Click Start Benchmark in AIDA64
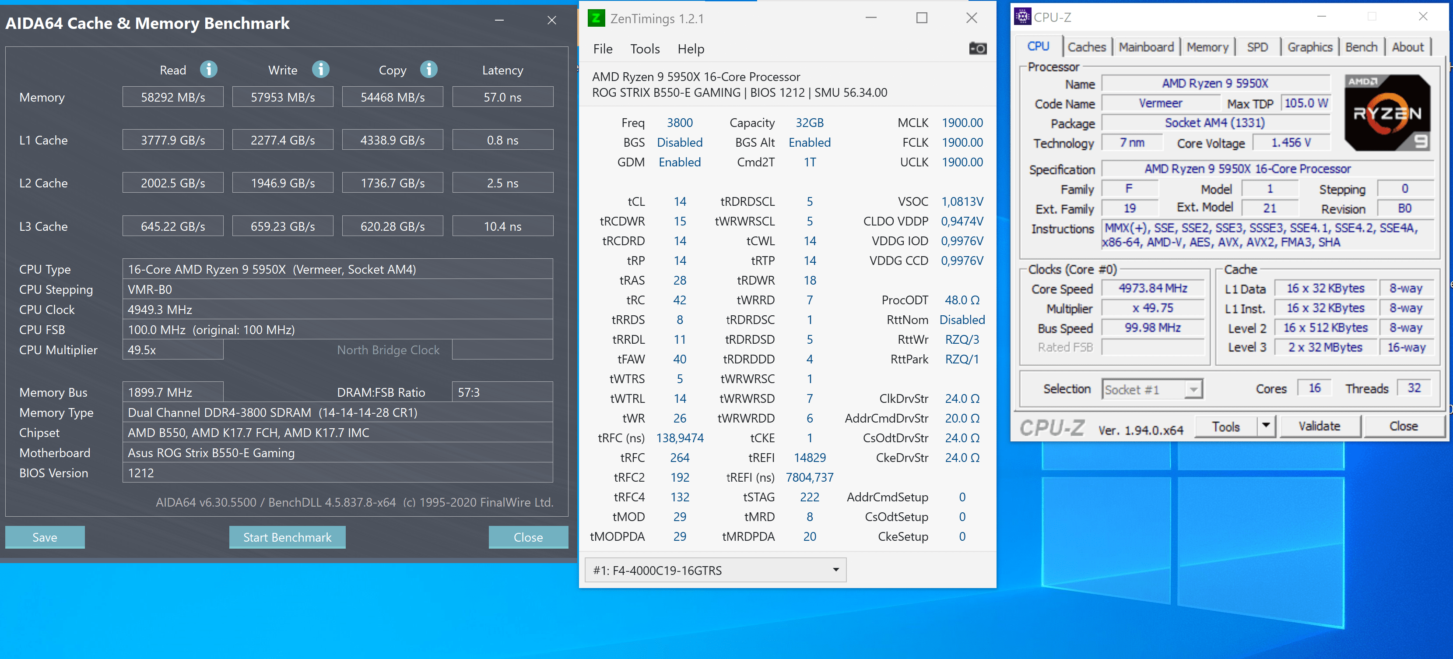This screenshot has width=1453, height=659. 287,537
